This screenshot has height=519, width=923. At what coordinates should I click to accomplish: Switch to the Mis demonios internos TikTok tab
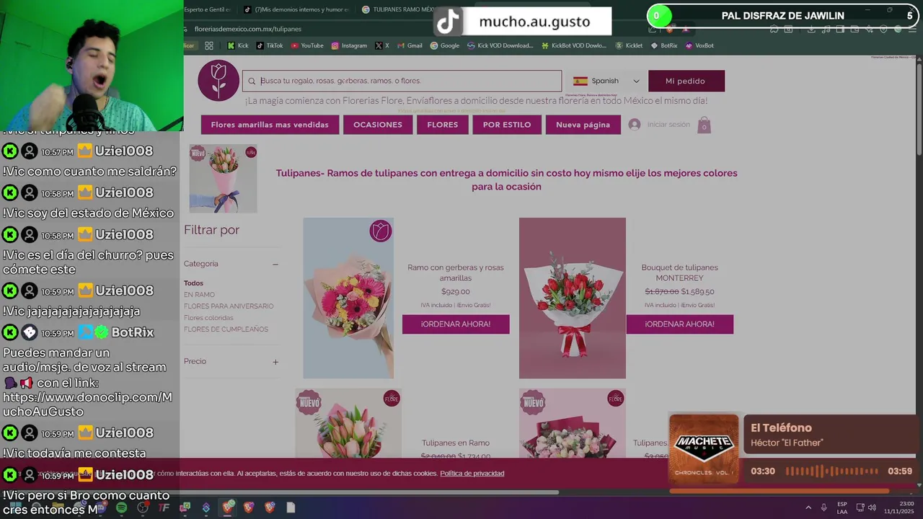tap(296, 9)
